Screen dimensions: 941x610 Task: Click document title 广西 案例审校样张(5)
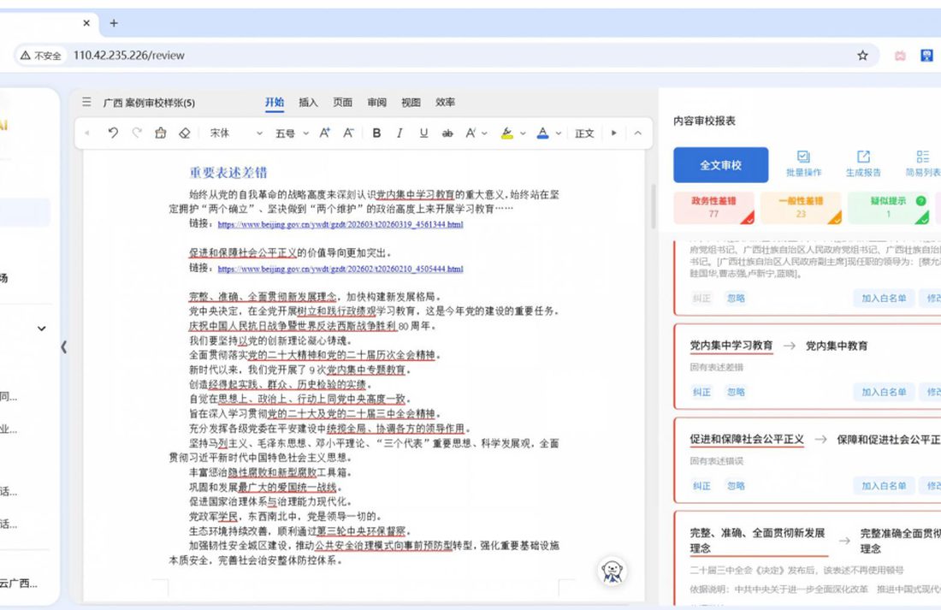(149, 103)
